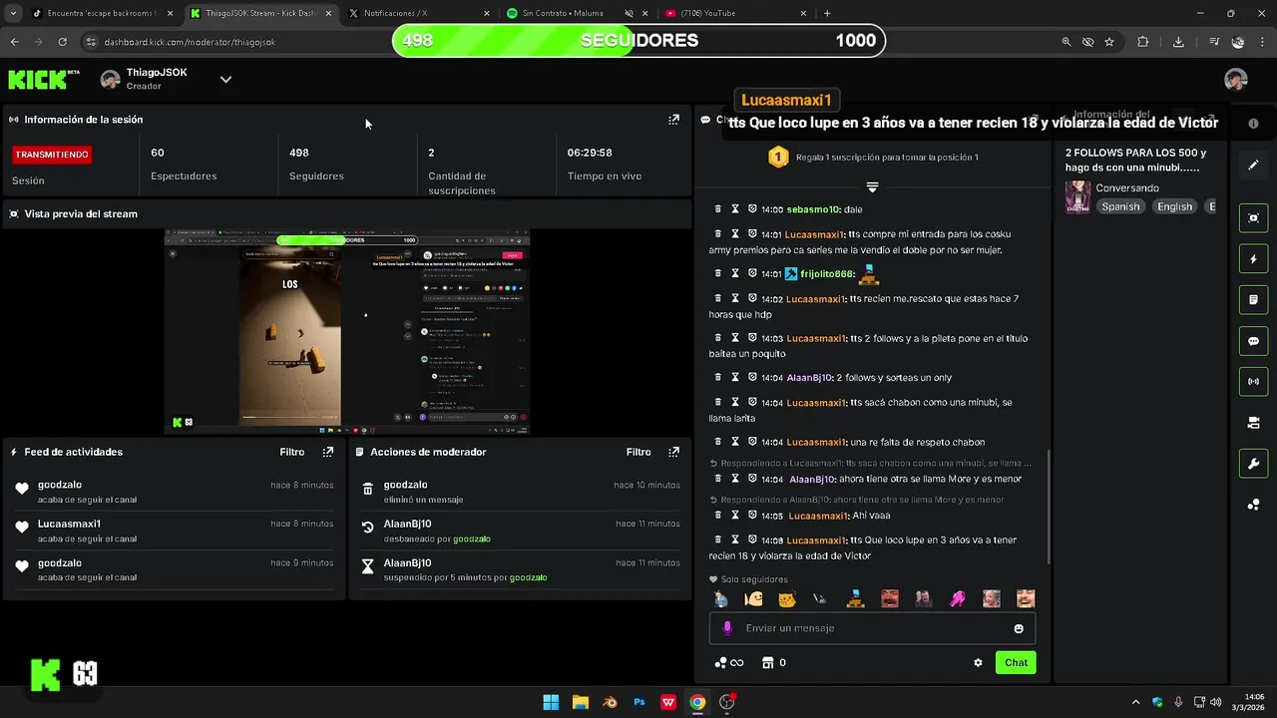Image resolution: width=1277 pixels, height=718 pixels.
Task: Switch to Encuentra 'escape backrooms' tab
Action: 102,13
